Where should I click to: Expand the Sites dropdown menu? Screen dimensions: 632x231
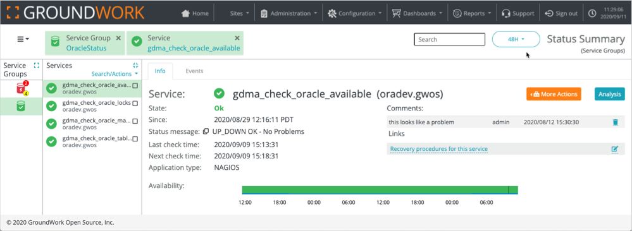[239, 13]
